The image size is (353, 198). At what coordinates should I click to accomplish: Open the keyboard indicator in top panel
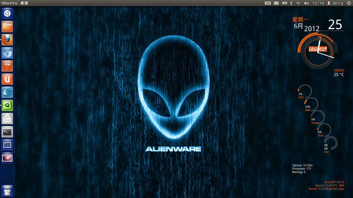point(268,3)
